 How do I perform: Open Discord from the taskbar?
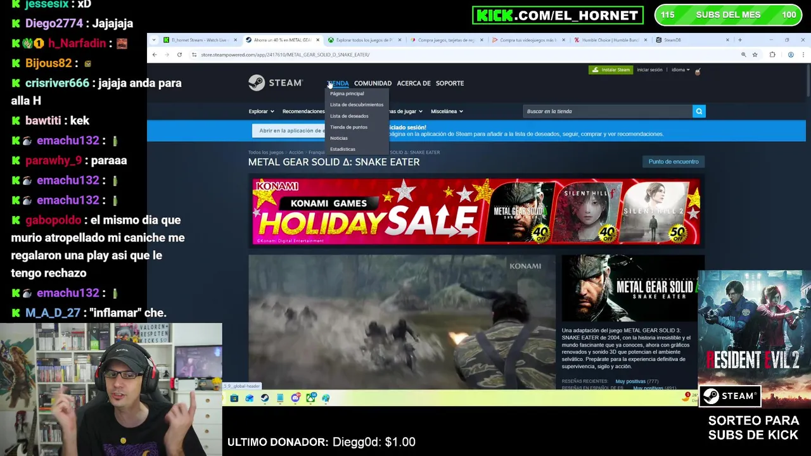(x=295, y=398)
